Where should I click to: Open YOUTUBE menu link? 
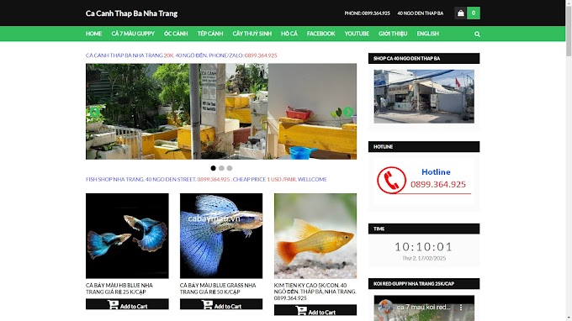coord(357,34)
